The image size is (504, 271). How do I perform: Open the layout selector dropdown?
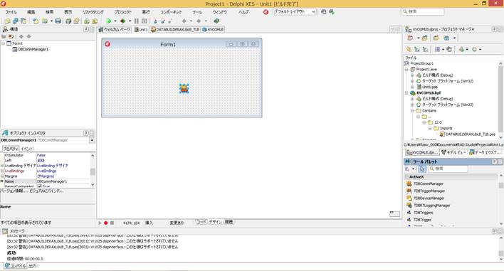click(x=295, y=11)
